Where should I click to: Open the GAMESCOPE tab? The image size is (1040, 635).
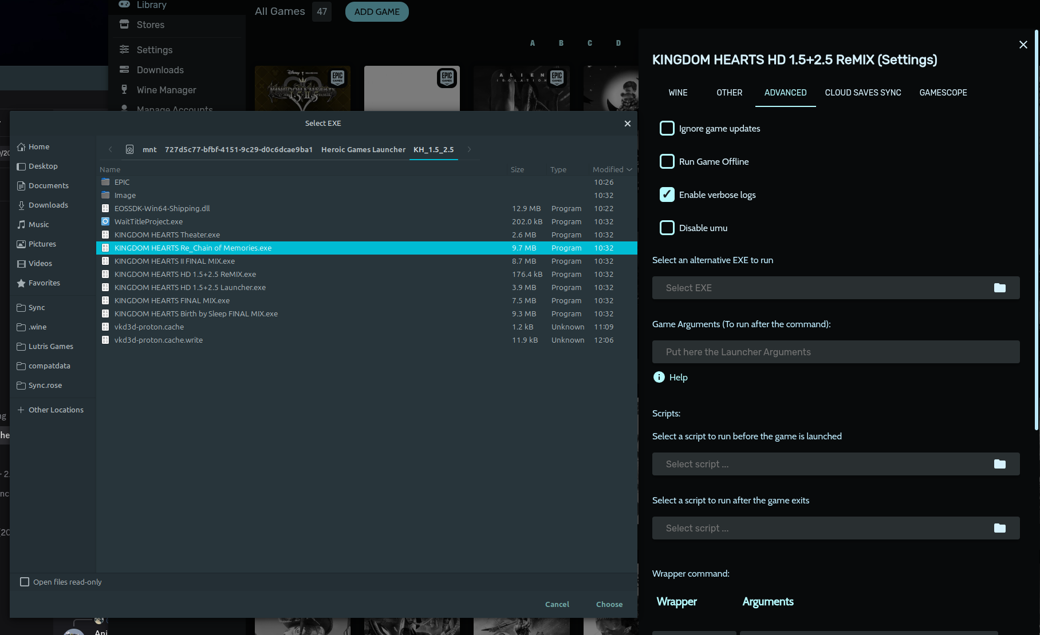[x=943, y=93]
